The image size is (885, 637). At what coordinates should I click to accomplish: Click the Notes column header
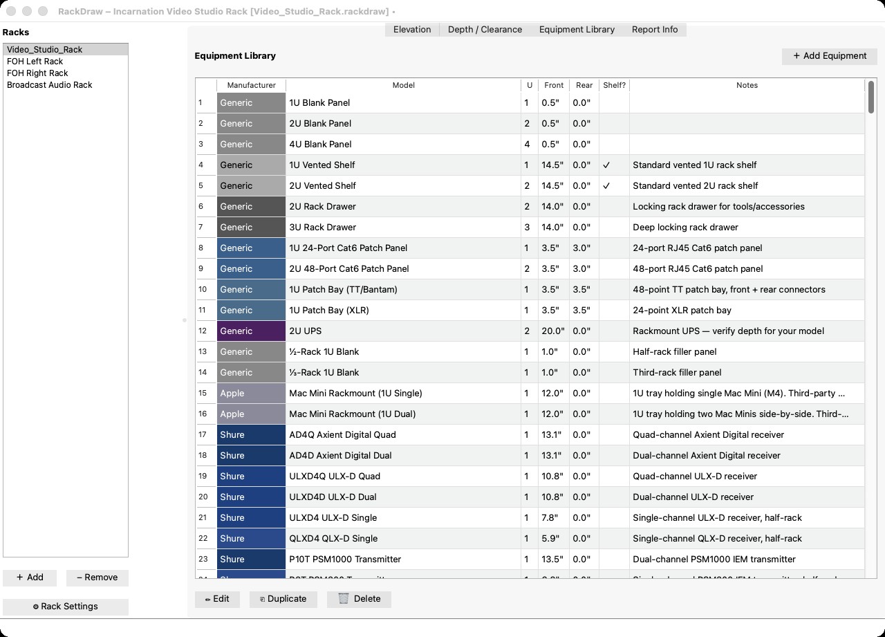point(747,85)
